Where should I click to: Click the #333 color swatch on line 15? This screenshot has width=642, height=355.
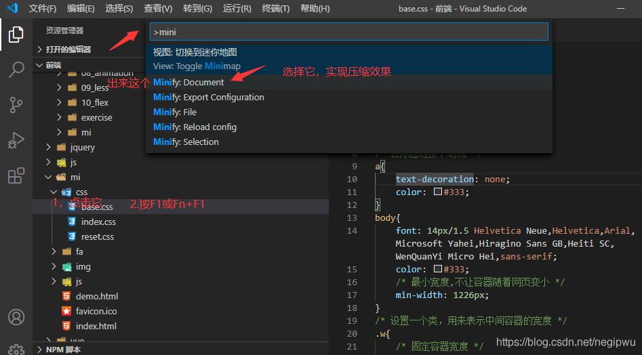(438, 269)
